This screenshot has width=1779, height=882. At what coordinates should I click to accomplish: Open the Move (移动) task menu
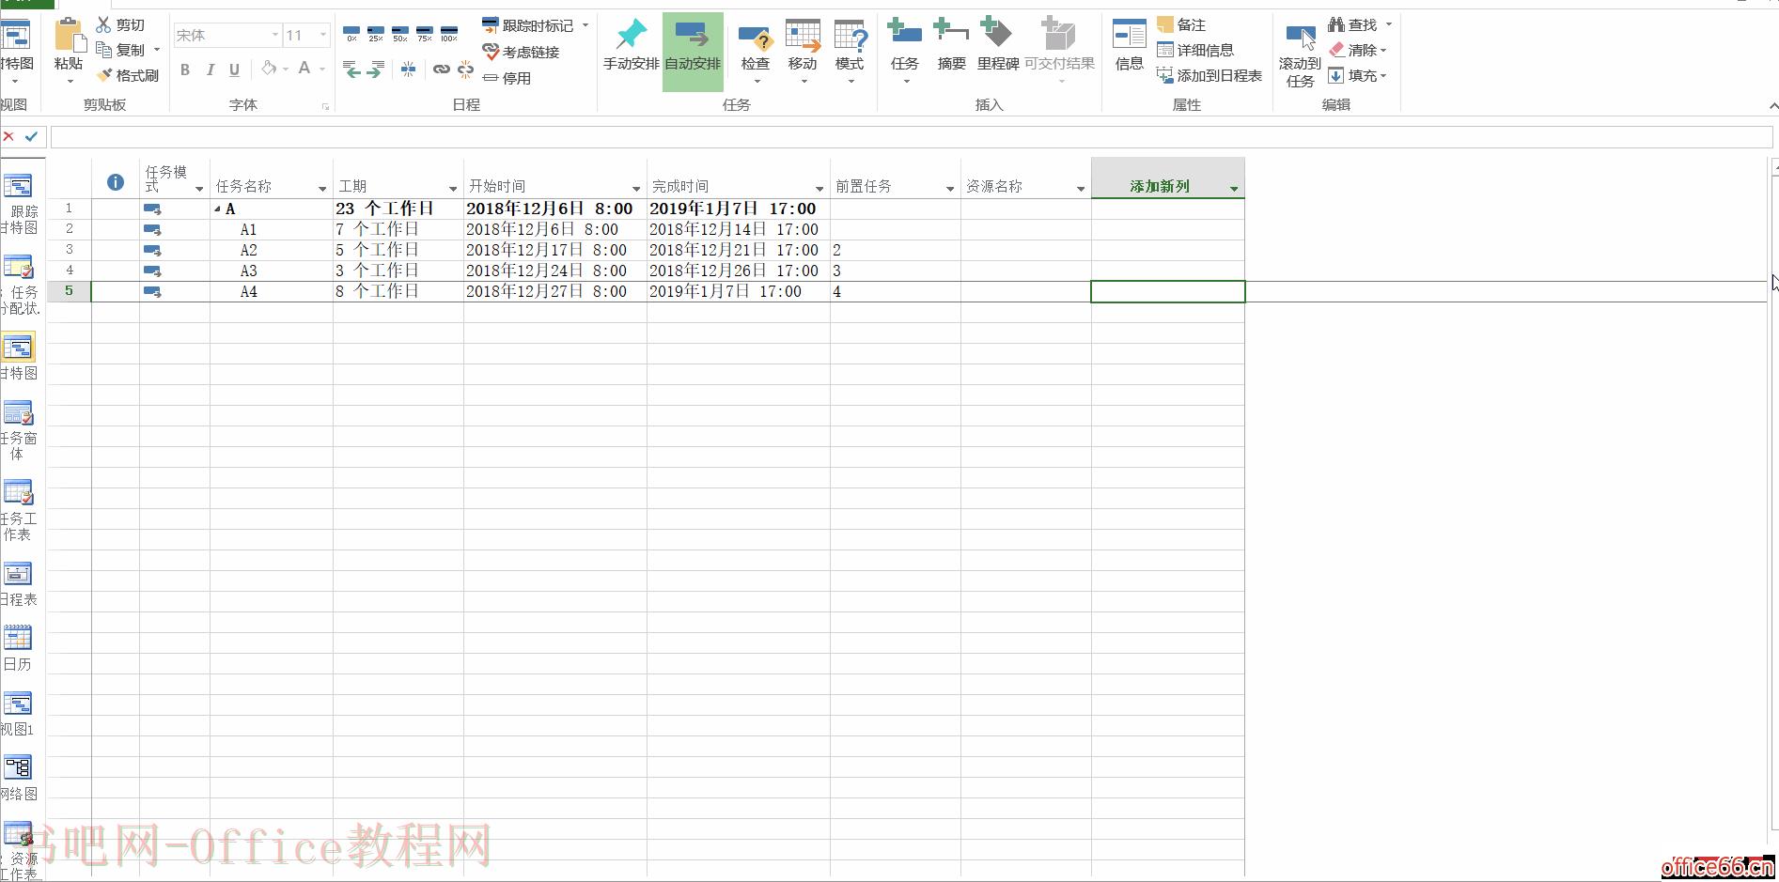coord(803,52)
